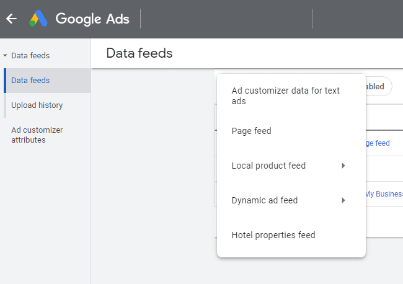The image size is (403, 284).
Task: Collapse the Data feeds sidebar section arrow
Action: (6, 56)
